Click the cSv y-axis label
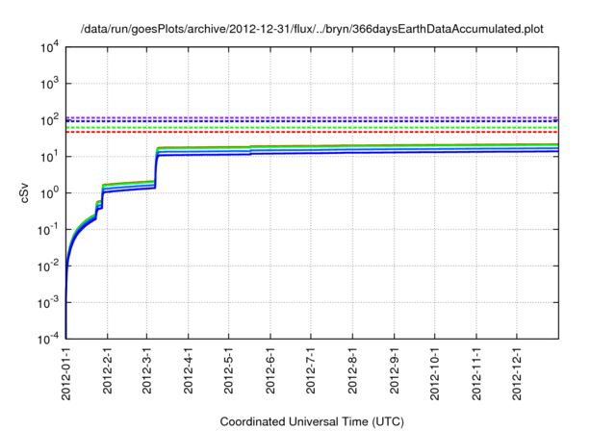The height and width of the screenshot is (431, 616). (x=24, y=192)
